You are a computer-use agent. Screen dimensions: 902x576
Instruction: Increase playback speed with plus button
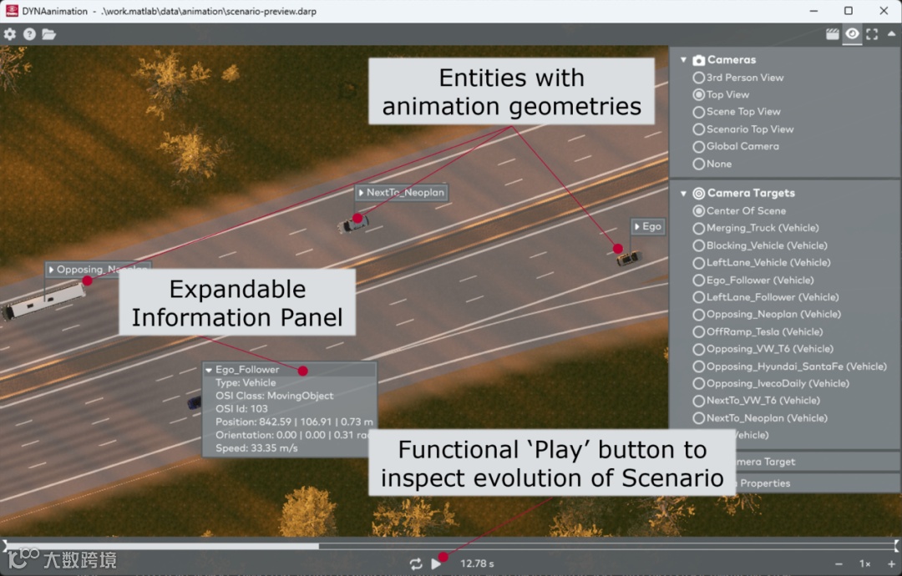pos(891,564)
